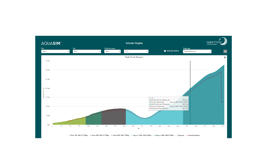The image size is (276, 168).
Task: Toggle Express 1200 legend series
Action: coord(142,135)
